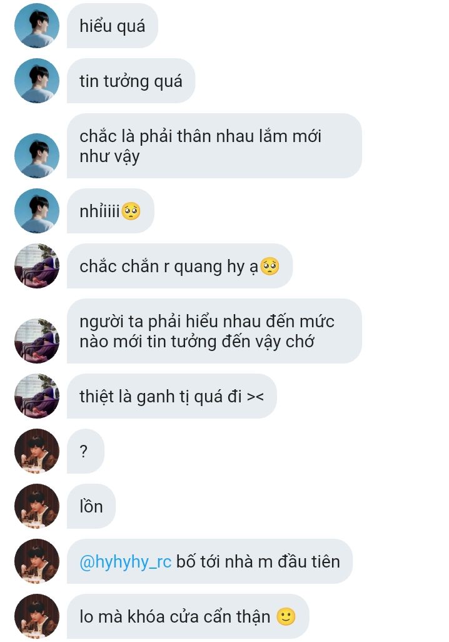Open avatar beside 'người ta phải hiểu nhau' message
The image size is (449, 642).
coord(37,340)
